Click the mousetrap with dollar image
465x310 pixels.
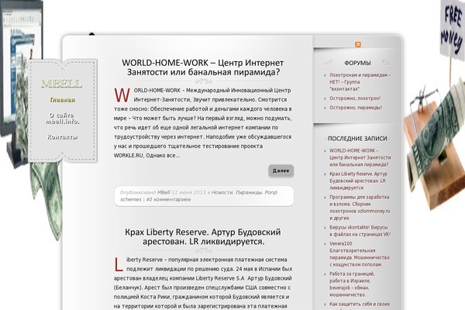pos(435,146)
